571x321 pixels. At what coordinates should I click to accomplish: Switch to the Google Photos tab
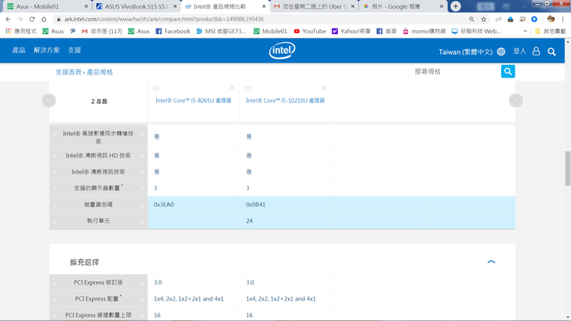tap(403, 6)
